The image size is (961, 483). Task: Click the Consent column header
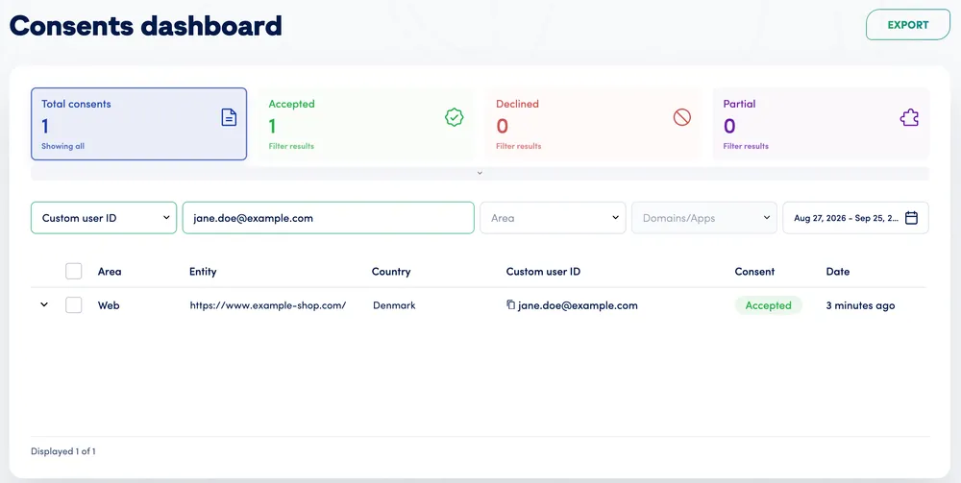[x=754, y=271]
